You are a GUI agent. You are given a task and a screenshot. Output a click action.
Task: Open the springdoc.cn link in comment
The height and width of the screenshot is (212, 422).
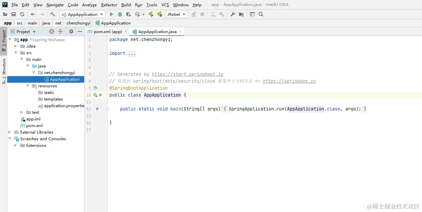289,81
